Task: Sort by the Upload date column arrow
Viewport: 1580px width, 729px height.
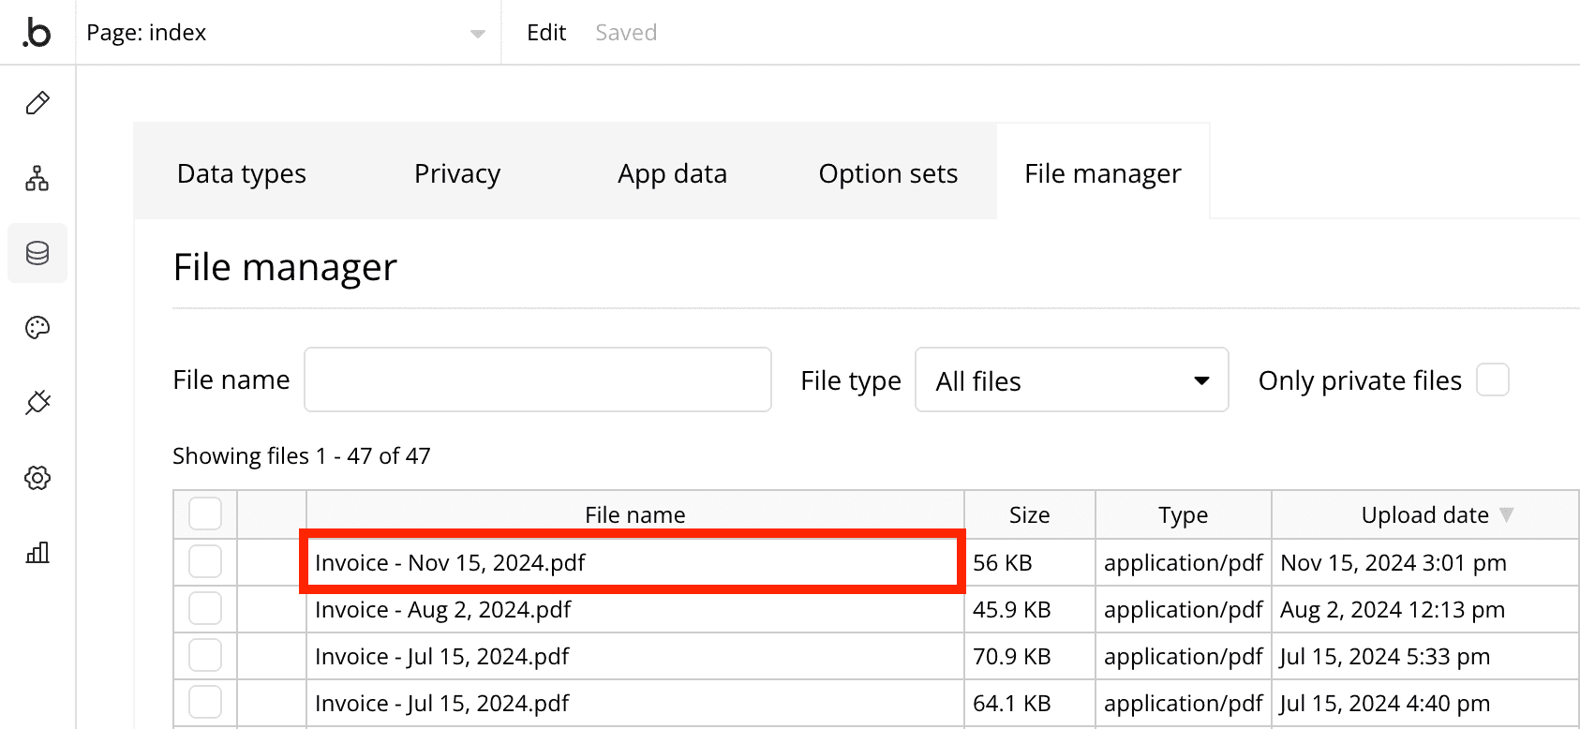Action: click(x=1506, y=514)
